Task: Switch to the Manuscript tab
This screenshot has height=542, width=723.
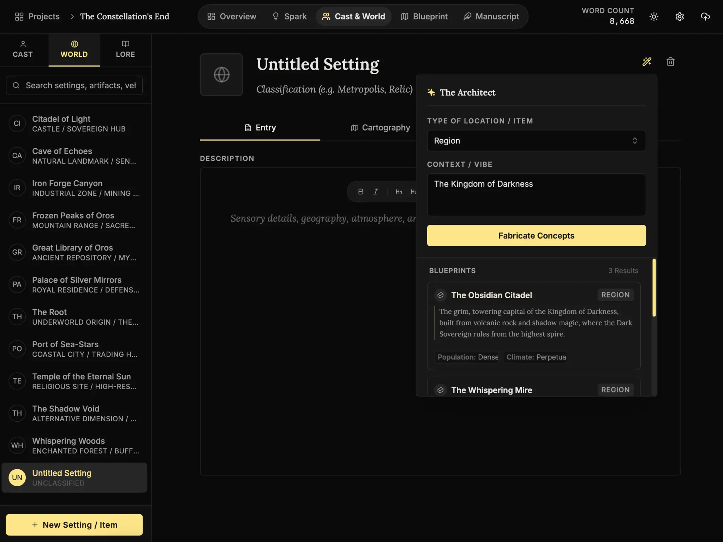Action: pos(491,16)
